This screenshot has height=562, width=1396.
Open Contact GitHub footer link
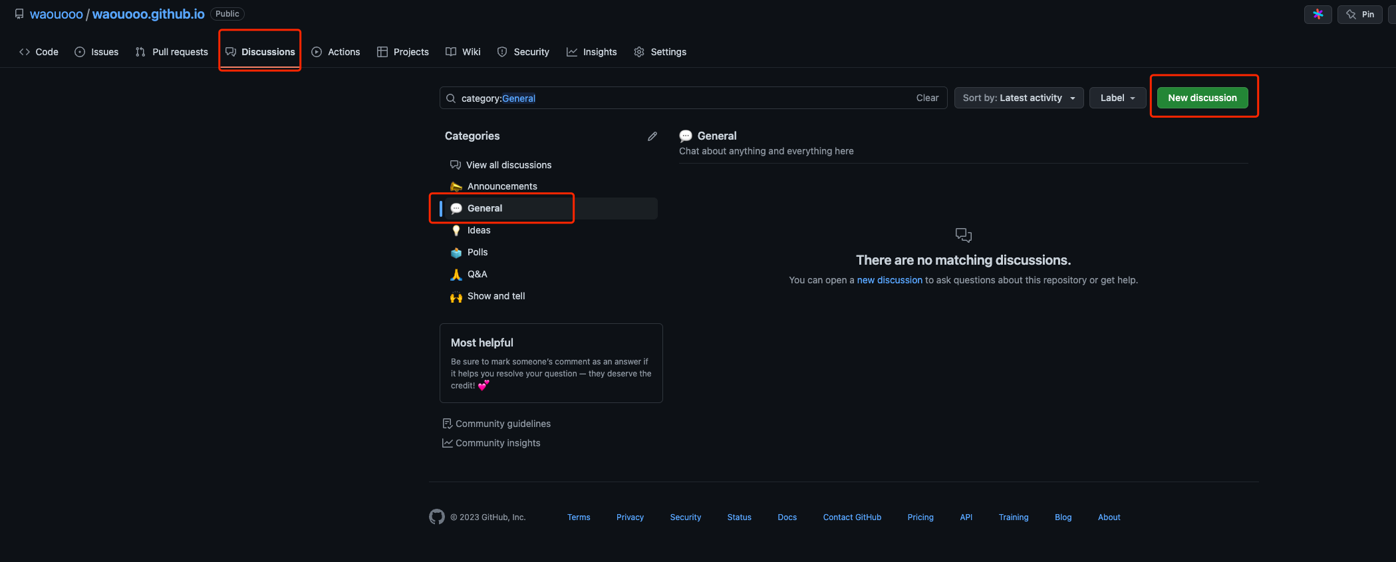852,517
